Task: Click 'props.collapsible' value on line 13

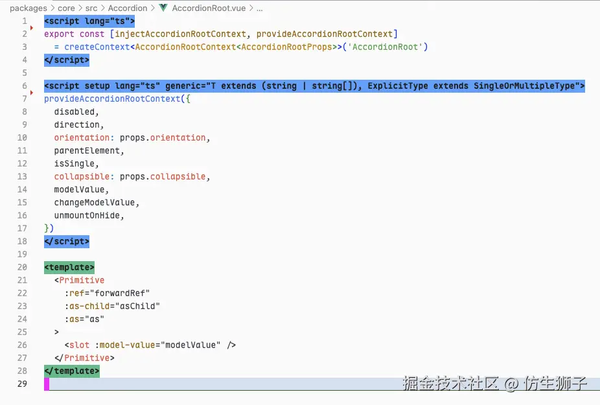Action: point(163,176)
